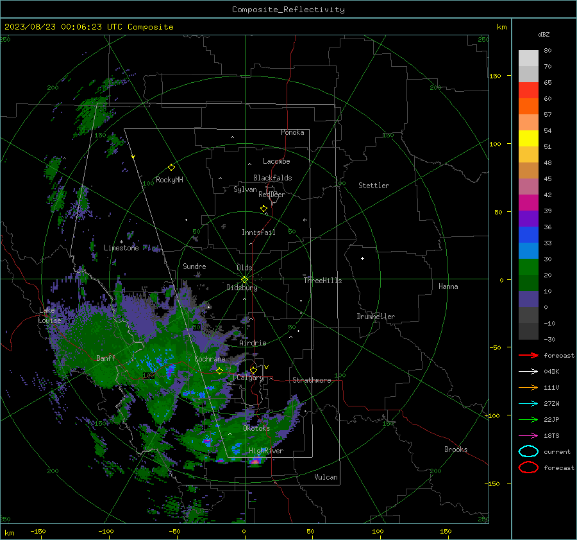
Task: Select the Hanna label
Action: 448,286
